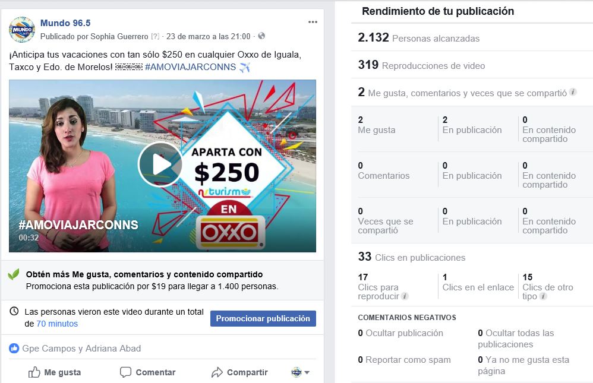Screen dimensions: 593x383
Task: Click the info icon next to Clics para reproducir
Action: coord(405,296)
